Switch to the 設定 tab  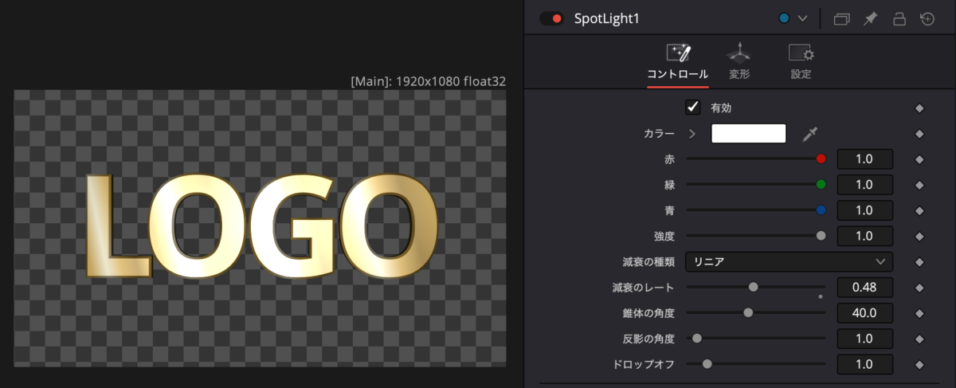[x=801, y=63]
